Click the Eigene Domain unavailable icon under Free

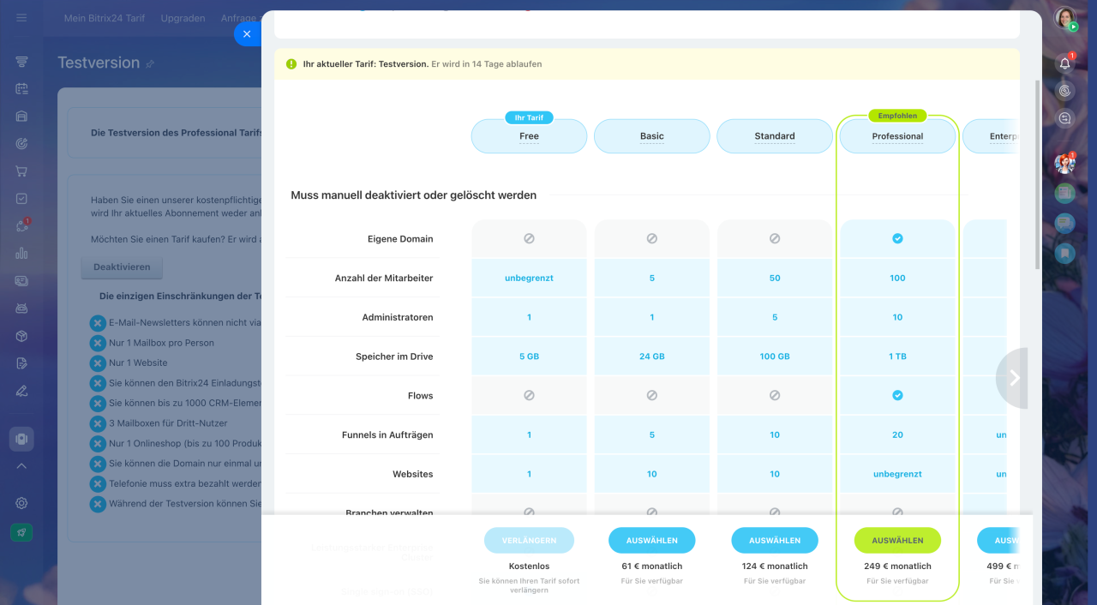click(529, 238)
